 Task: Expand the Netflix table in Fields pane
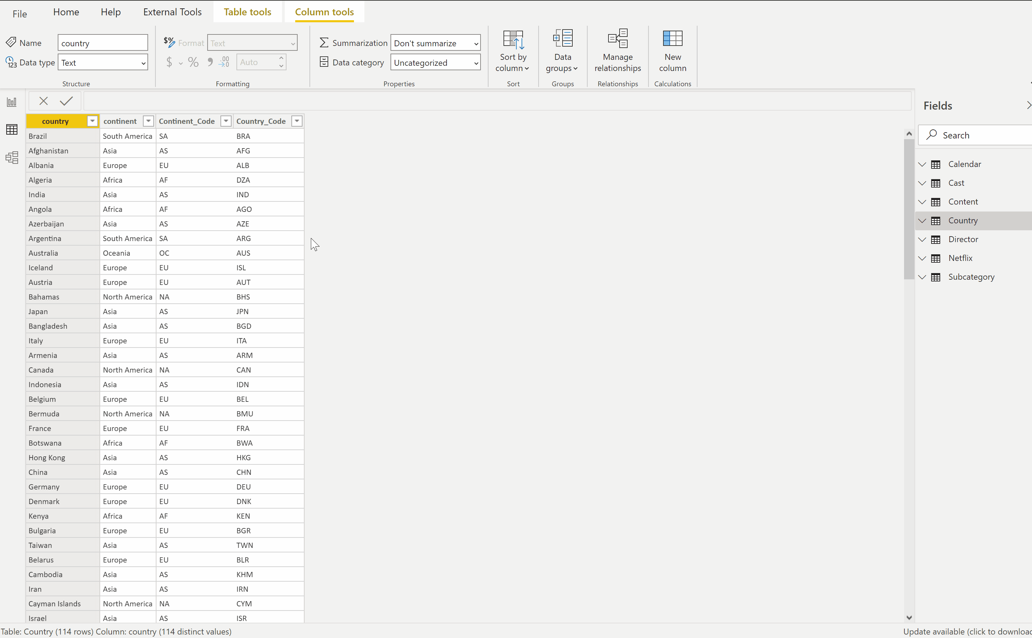point(922,258)
